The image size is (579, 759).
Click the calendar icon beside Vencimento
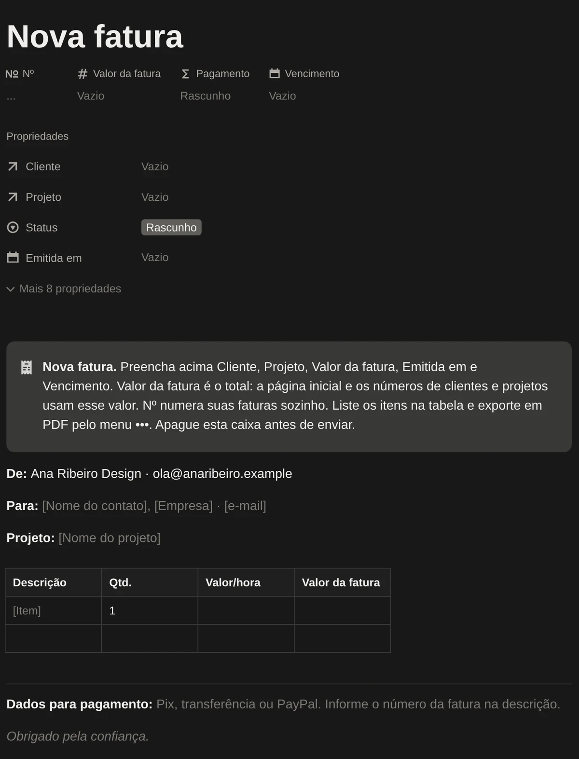pyautogui.click(x=275, y=73)
